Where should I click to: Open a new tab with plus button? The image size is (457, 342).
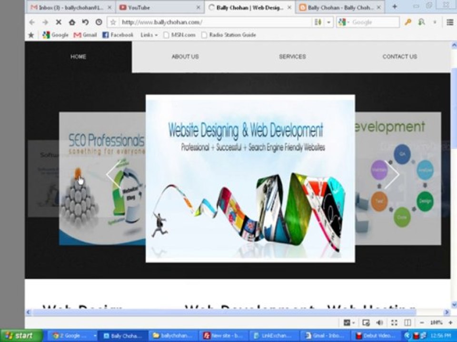pos(394,7)
